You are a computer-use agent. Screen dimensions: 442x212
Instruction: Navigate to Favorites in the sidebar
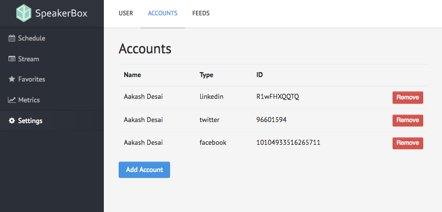pyautogui.click(x=32, y=79)
